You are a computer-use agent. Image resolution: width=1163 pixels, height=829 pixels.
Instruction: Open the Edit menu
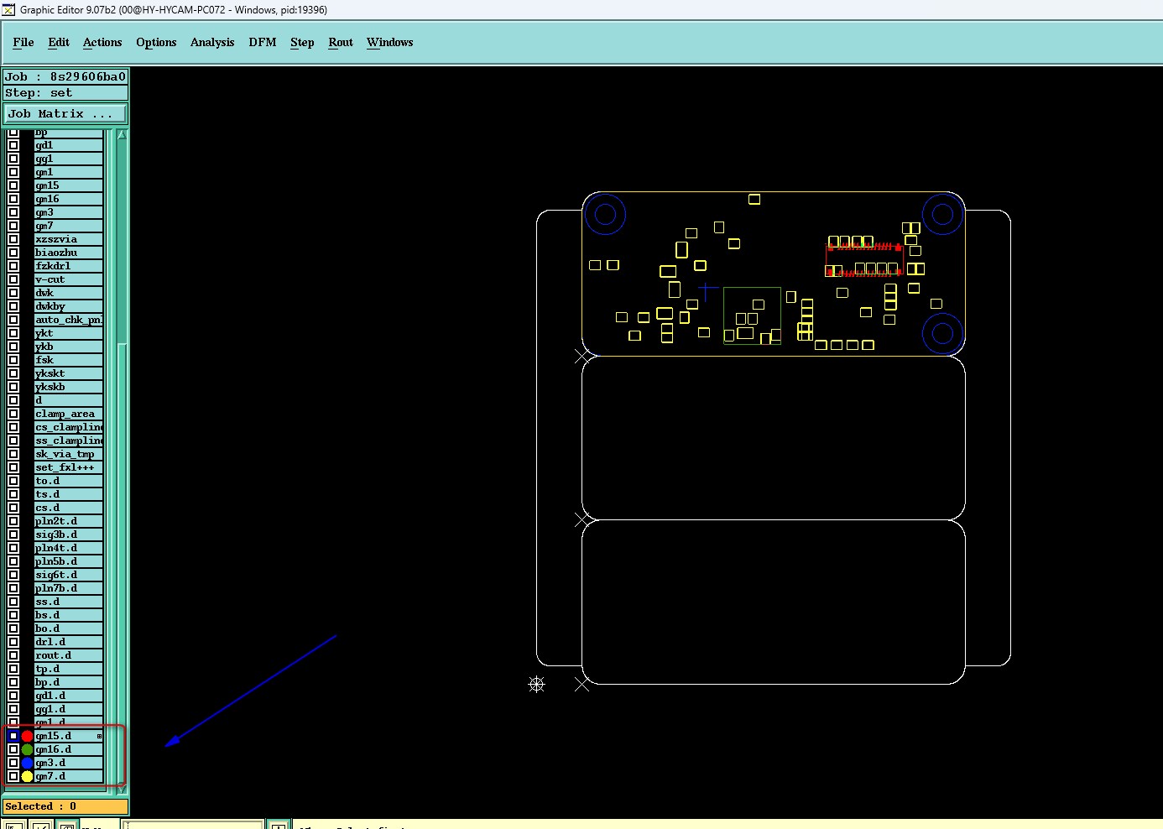click(x=59, y=42)
